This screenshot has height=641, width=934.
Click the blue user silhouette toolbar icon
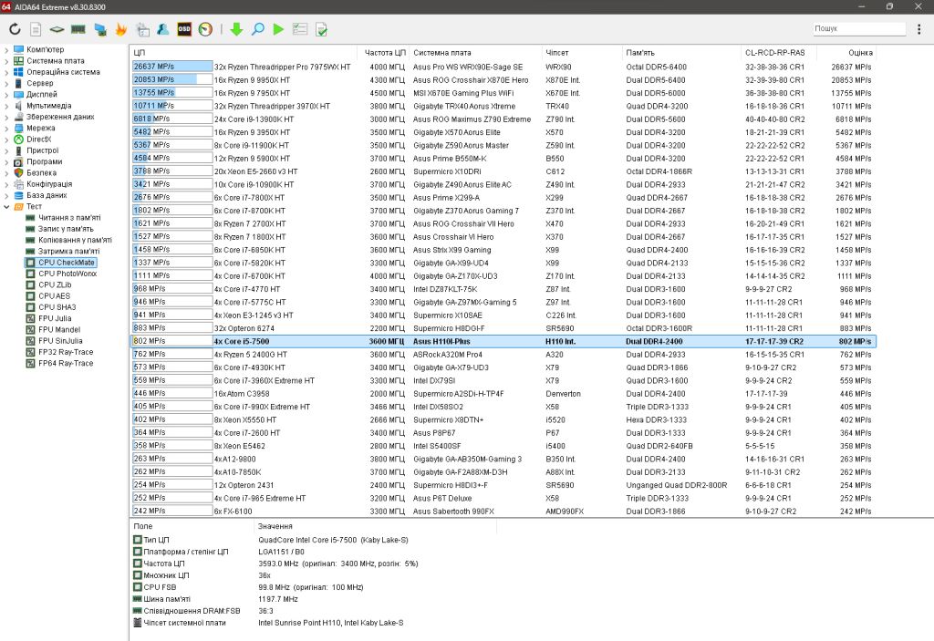pyautogui.click(x=162, y=29)
